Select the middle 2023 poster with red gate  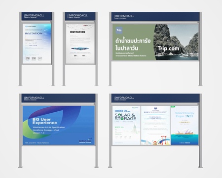point(155,125)
